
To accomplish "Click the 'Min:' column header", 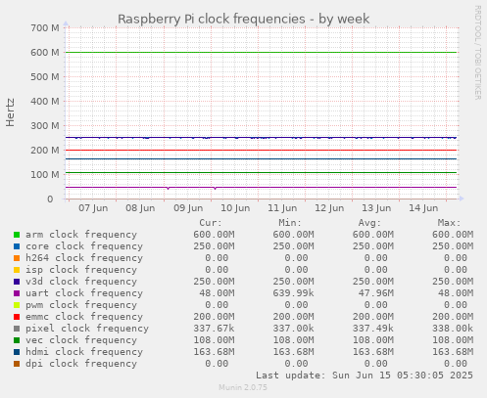I will tap(290, 223).
